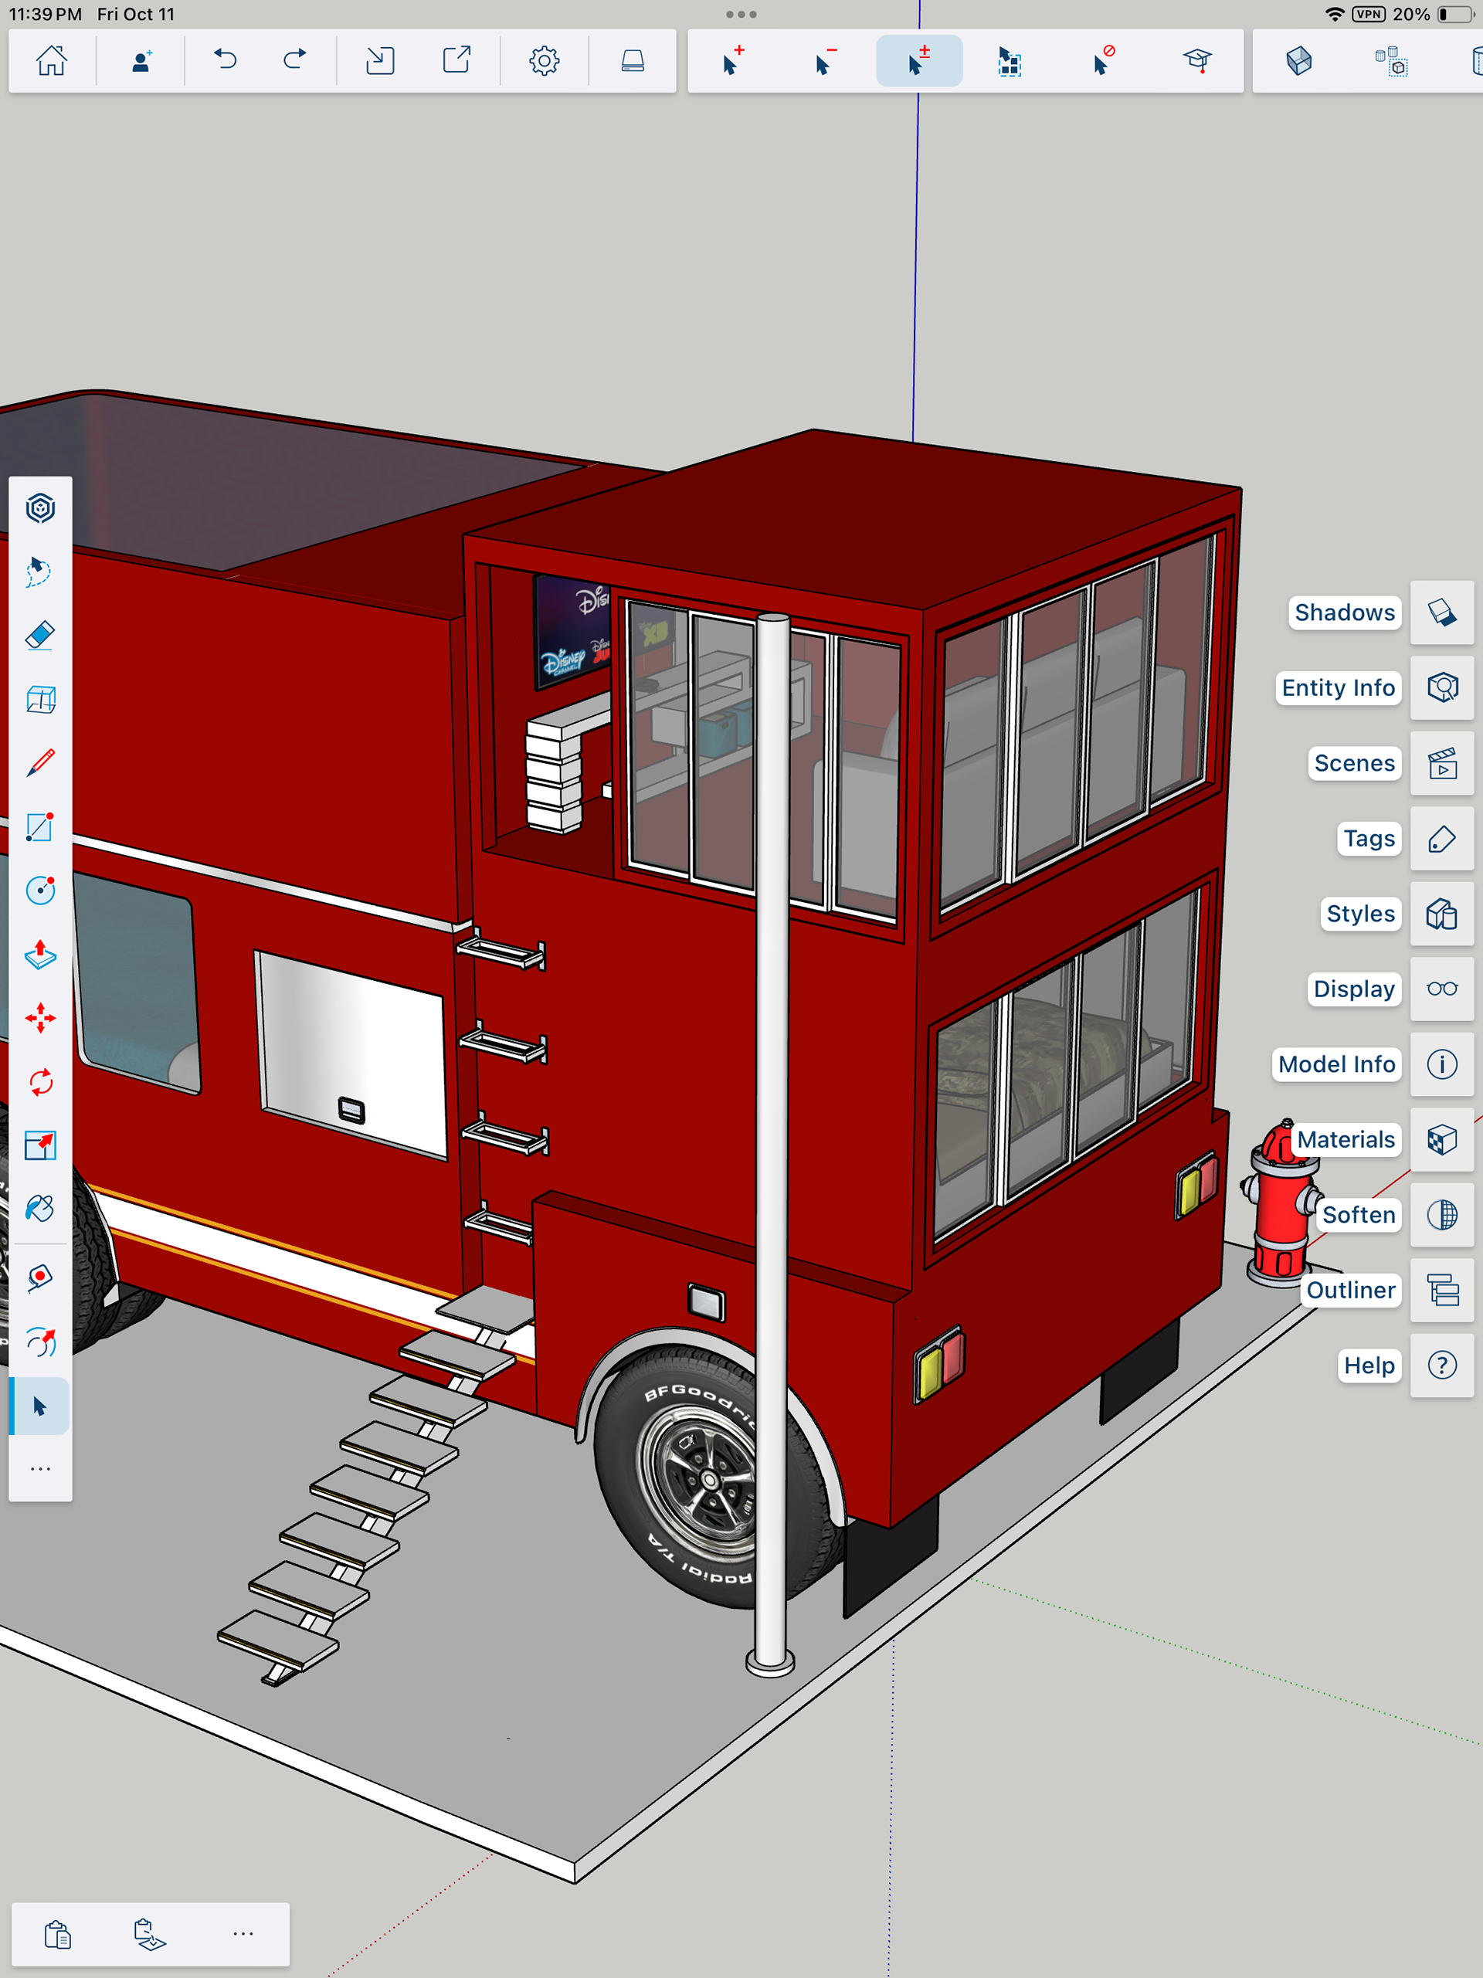
Task: Open the Entity Info panel
Action: click(x=1442, y=687)
